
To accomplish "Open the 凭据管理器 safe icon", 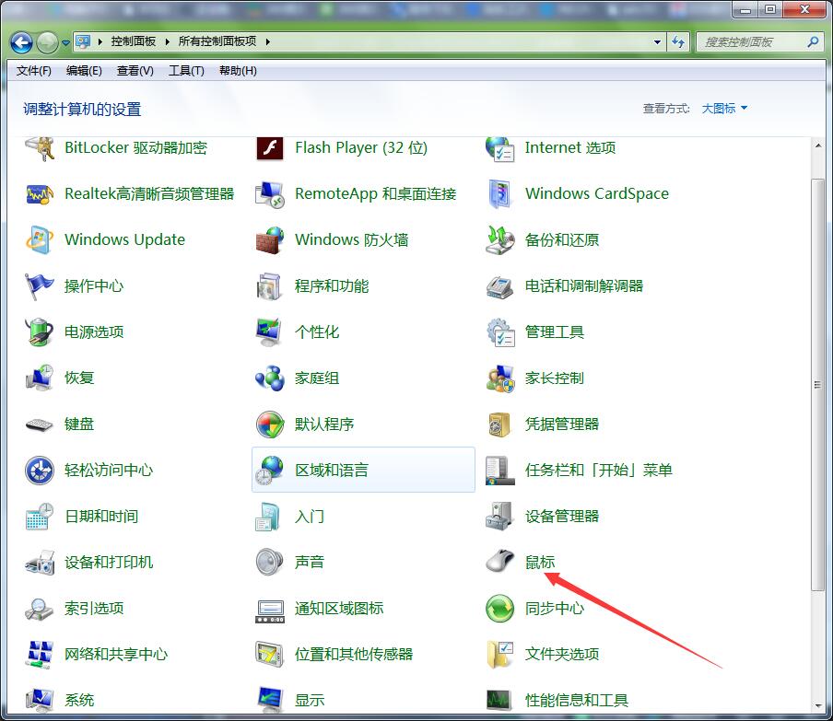I will 500,424.
